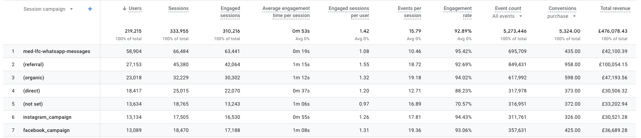Open the All events dropdown
This screenshot has width=641, height=138.
[x=507, y=16]
